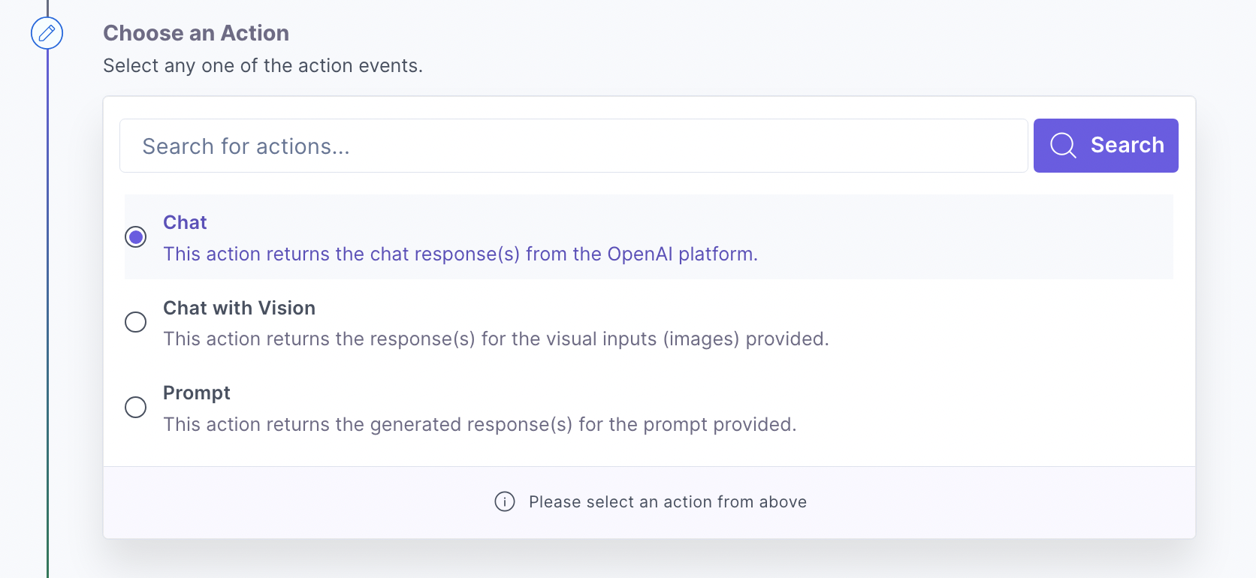Select the Prompt radio button

(136, 407)
